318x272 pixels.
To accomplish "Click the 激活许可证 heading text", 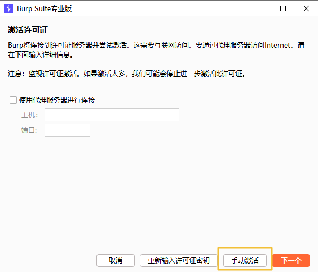I will click(x=28, y=30).
